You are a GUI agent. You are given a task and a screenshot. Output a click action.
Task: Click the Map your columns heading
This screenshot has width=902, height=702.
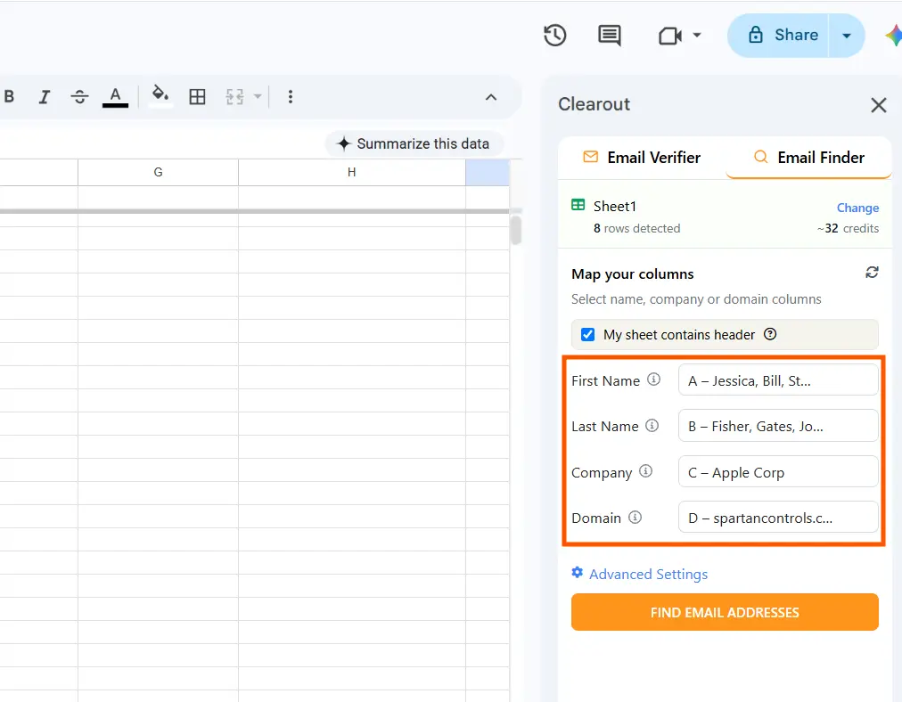coord(633,274)
